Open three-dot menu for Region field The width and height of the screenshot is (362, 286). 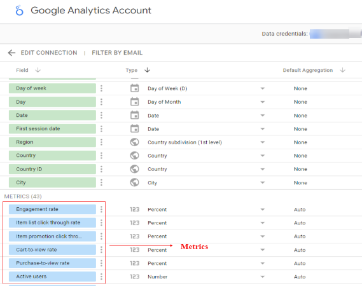[101, 142]
